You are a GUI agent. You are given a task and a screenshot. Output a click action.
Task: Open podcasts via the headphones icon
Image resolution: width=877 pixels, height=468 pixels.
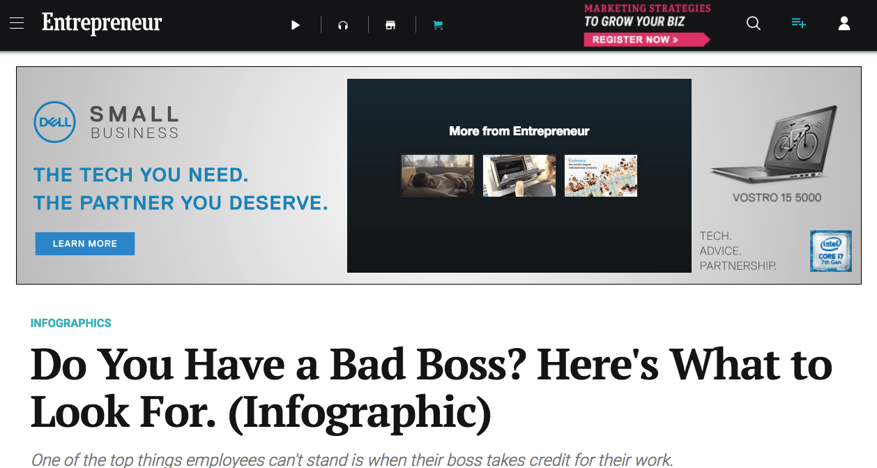click(x=343, y=25)
